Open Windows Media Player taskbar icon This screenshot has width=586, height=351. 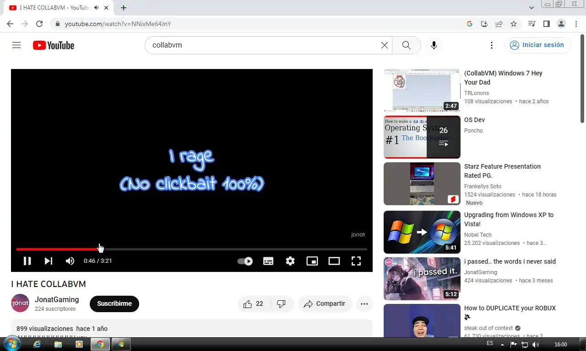[79, 344]
